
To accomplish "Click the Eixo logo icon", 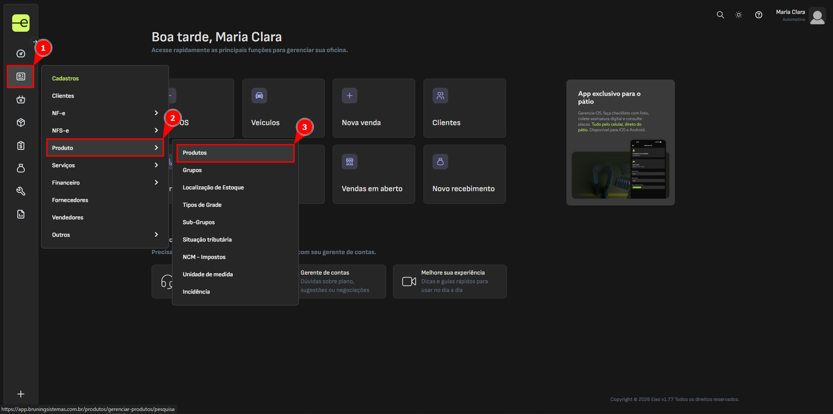I will 20,23.
